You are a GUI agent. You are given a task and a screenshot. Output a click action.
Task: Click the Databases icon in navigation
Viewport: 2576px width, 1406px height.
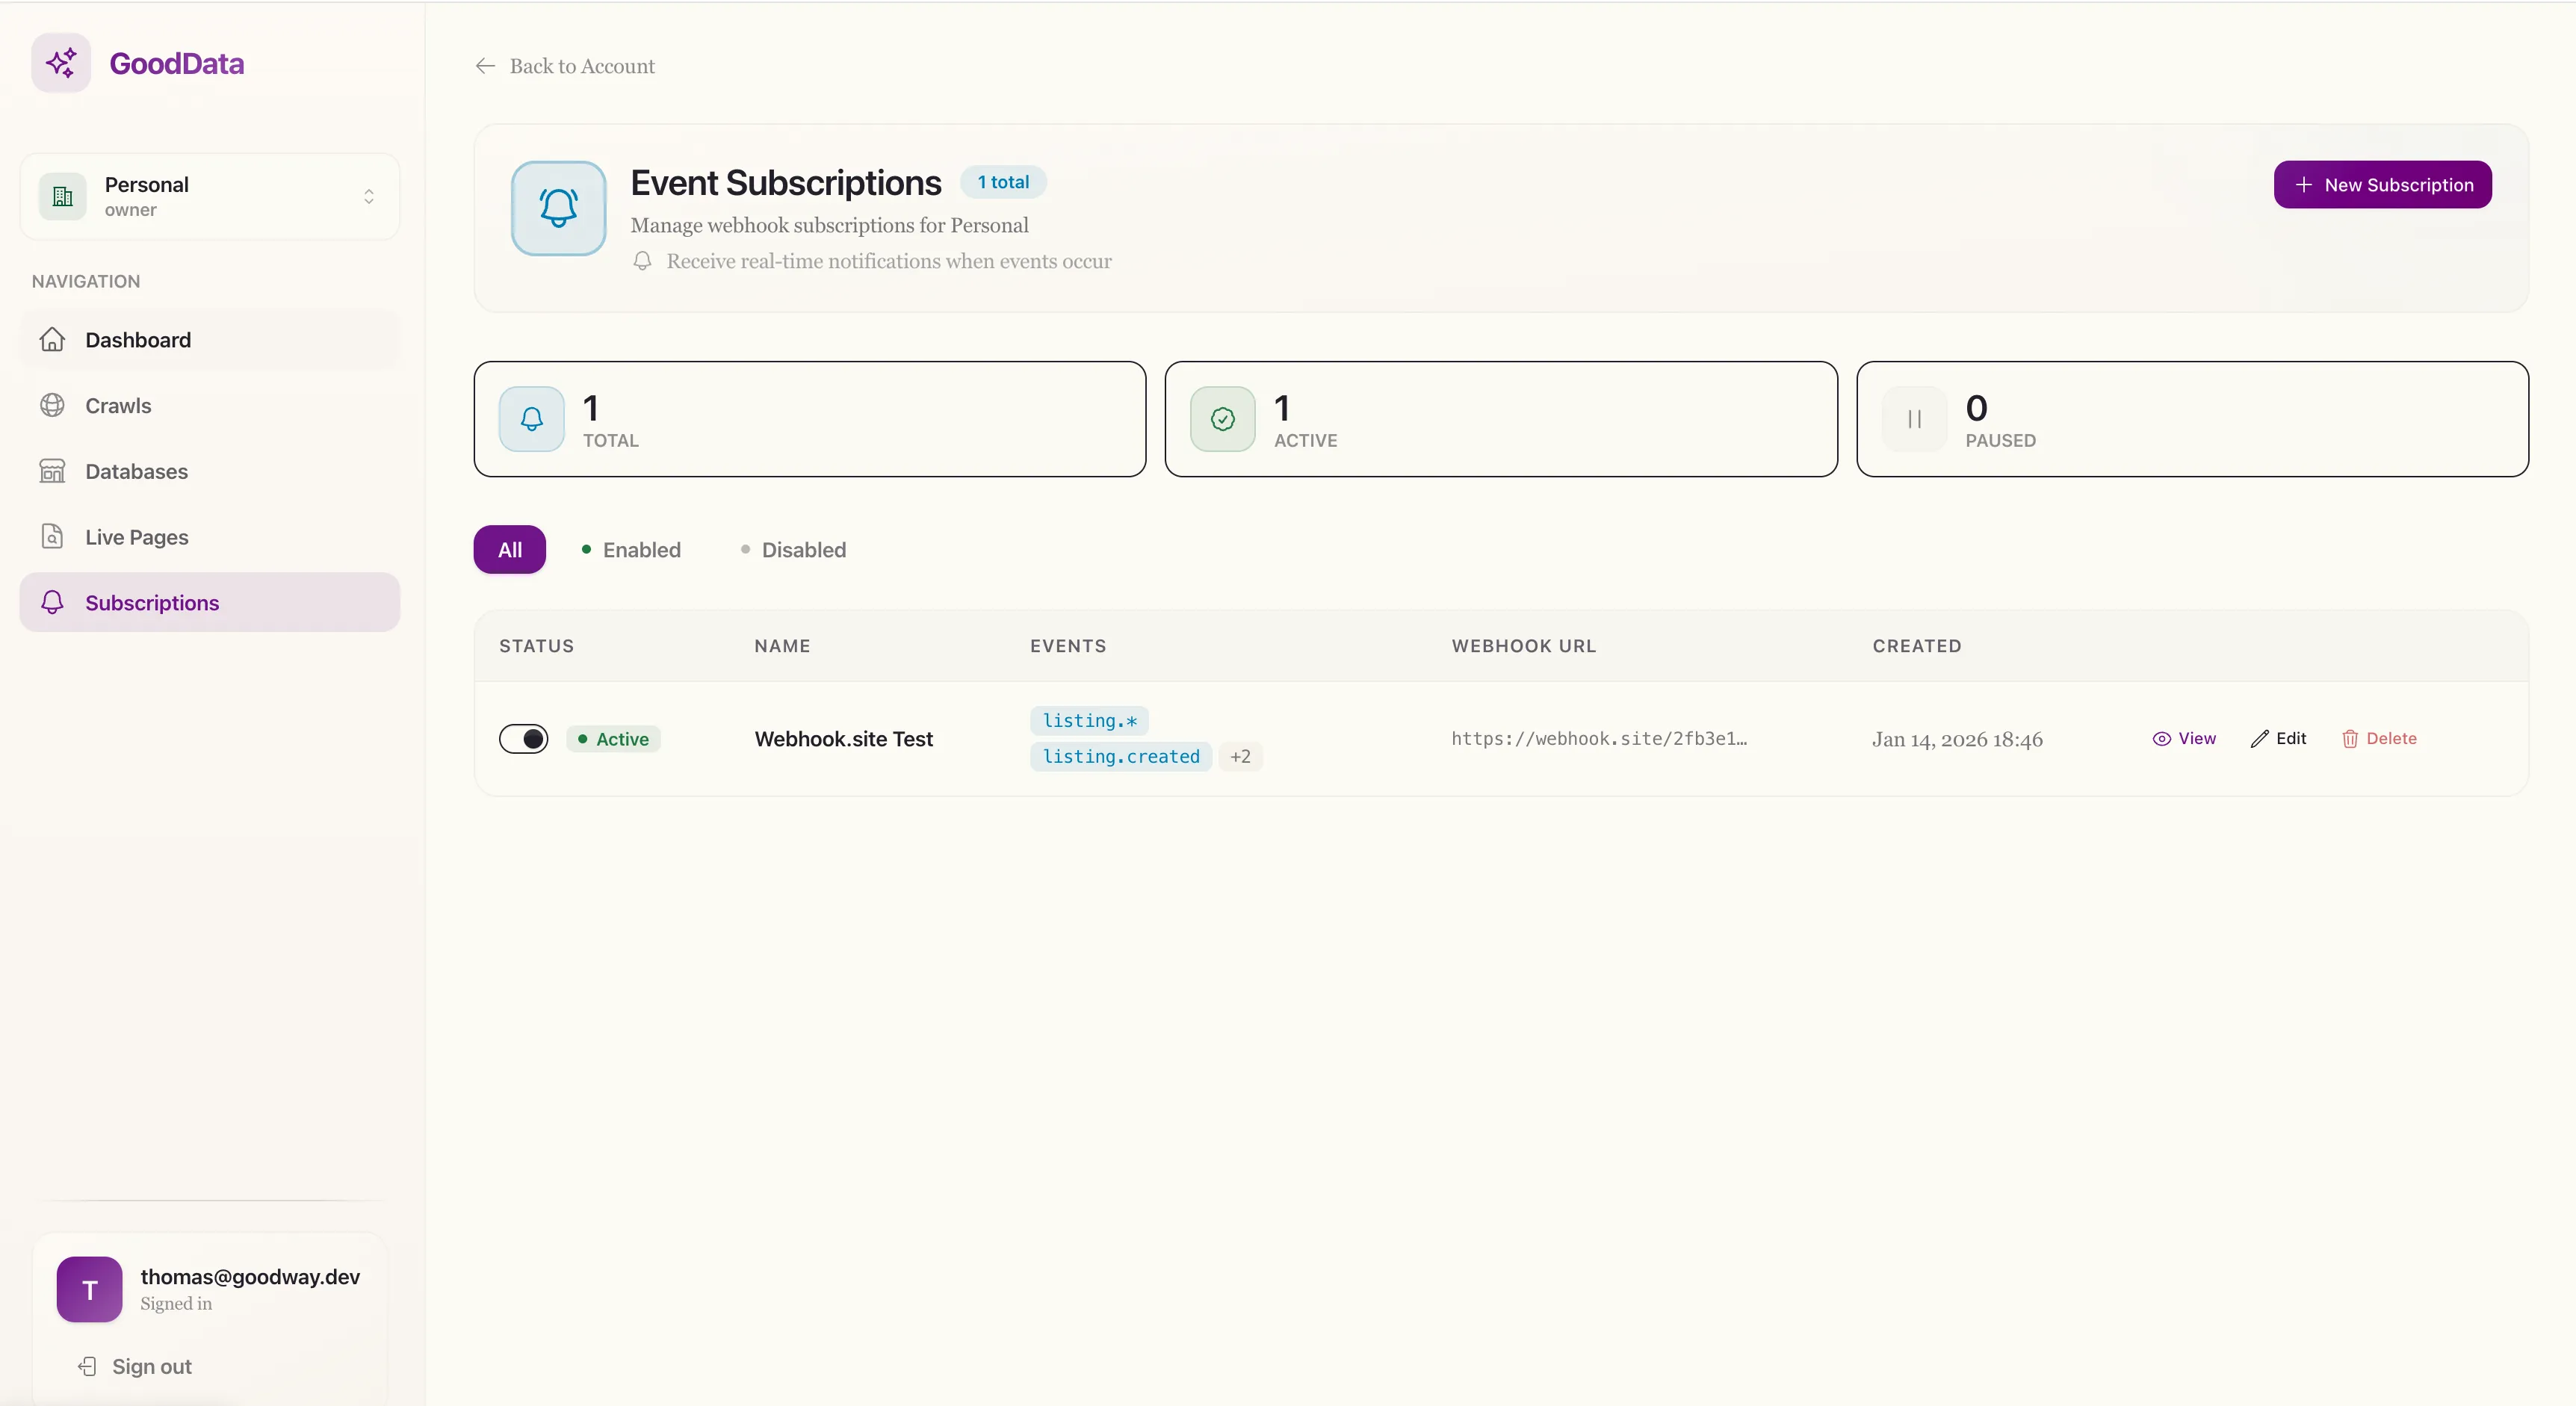(x=53, y=471)
